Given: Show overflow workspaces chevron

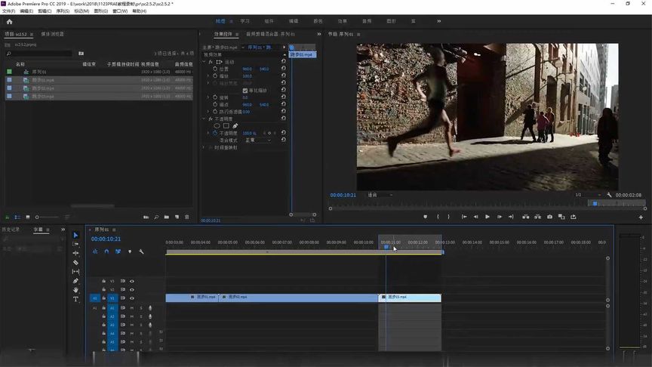Looking at the screenshot, I should click(438, 21).
